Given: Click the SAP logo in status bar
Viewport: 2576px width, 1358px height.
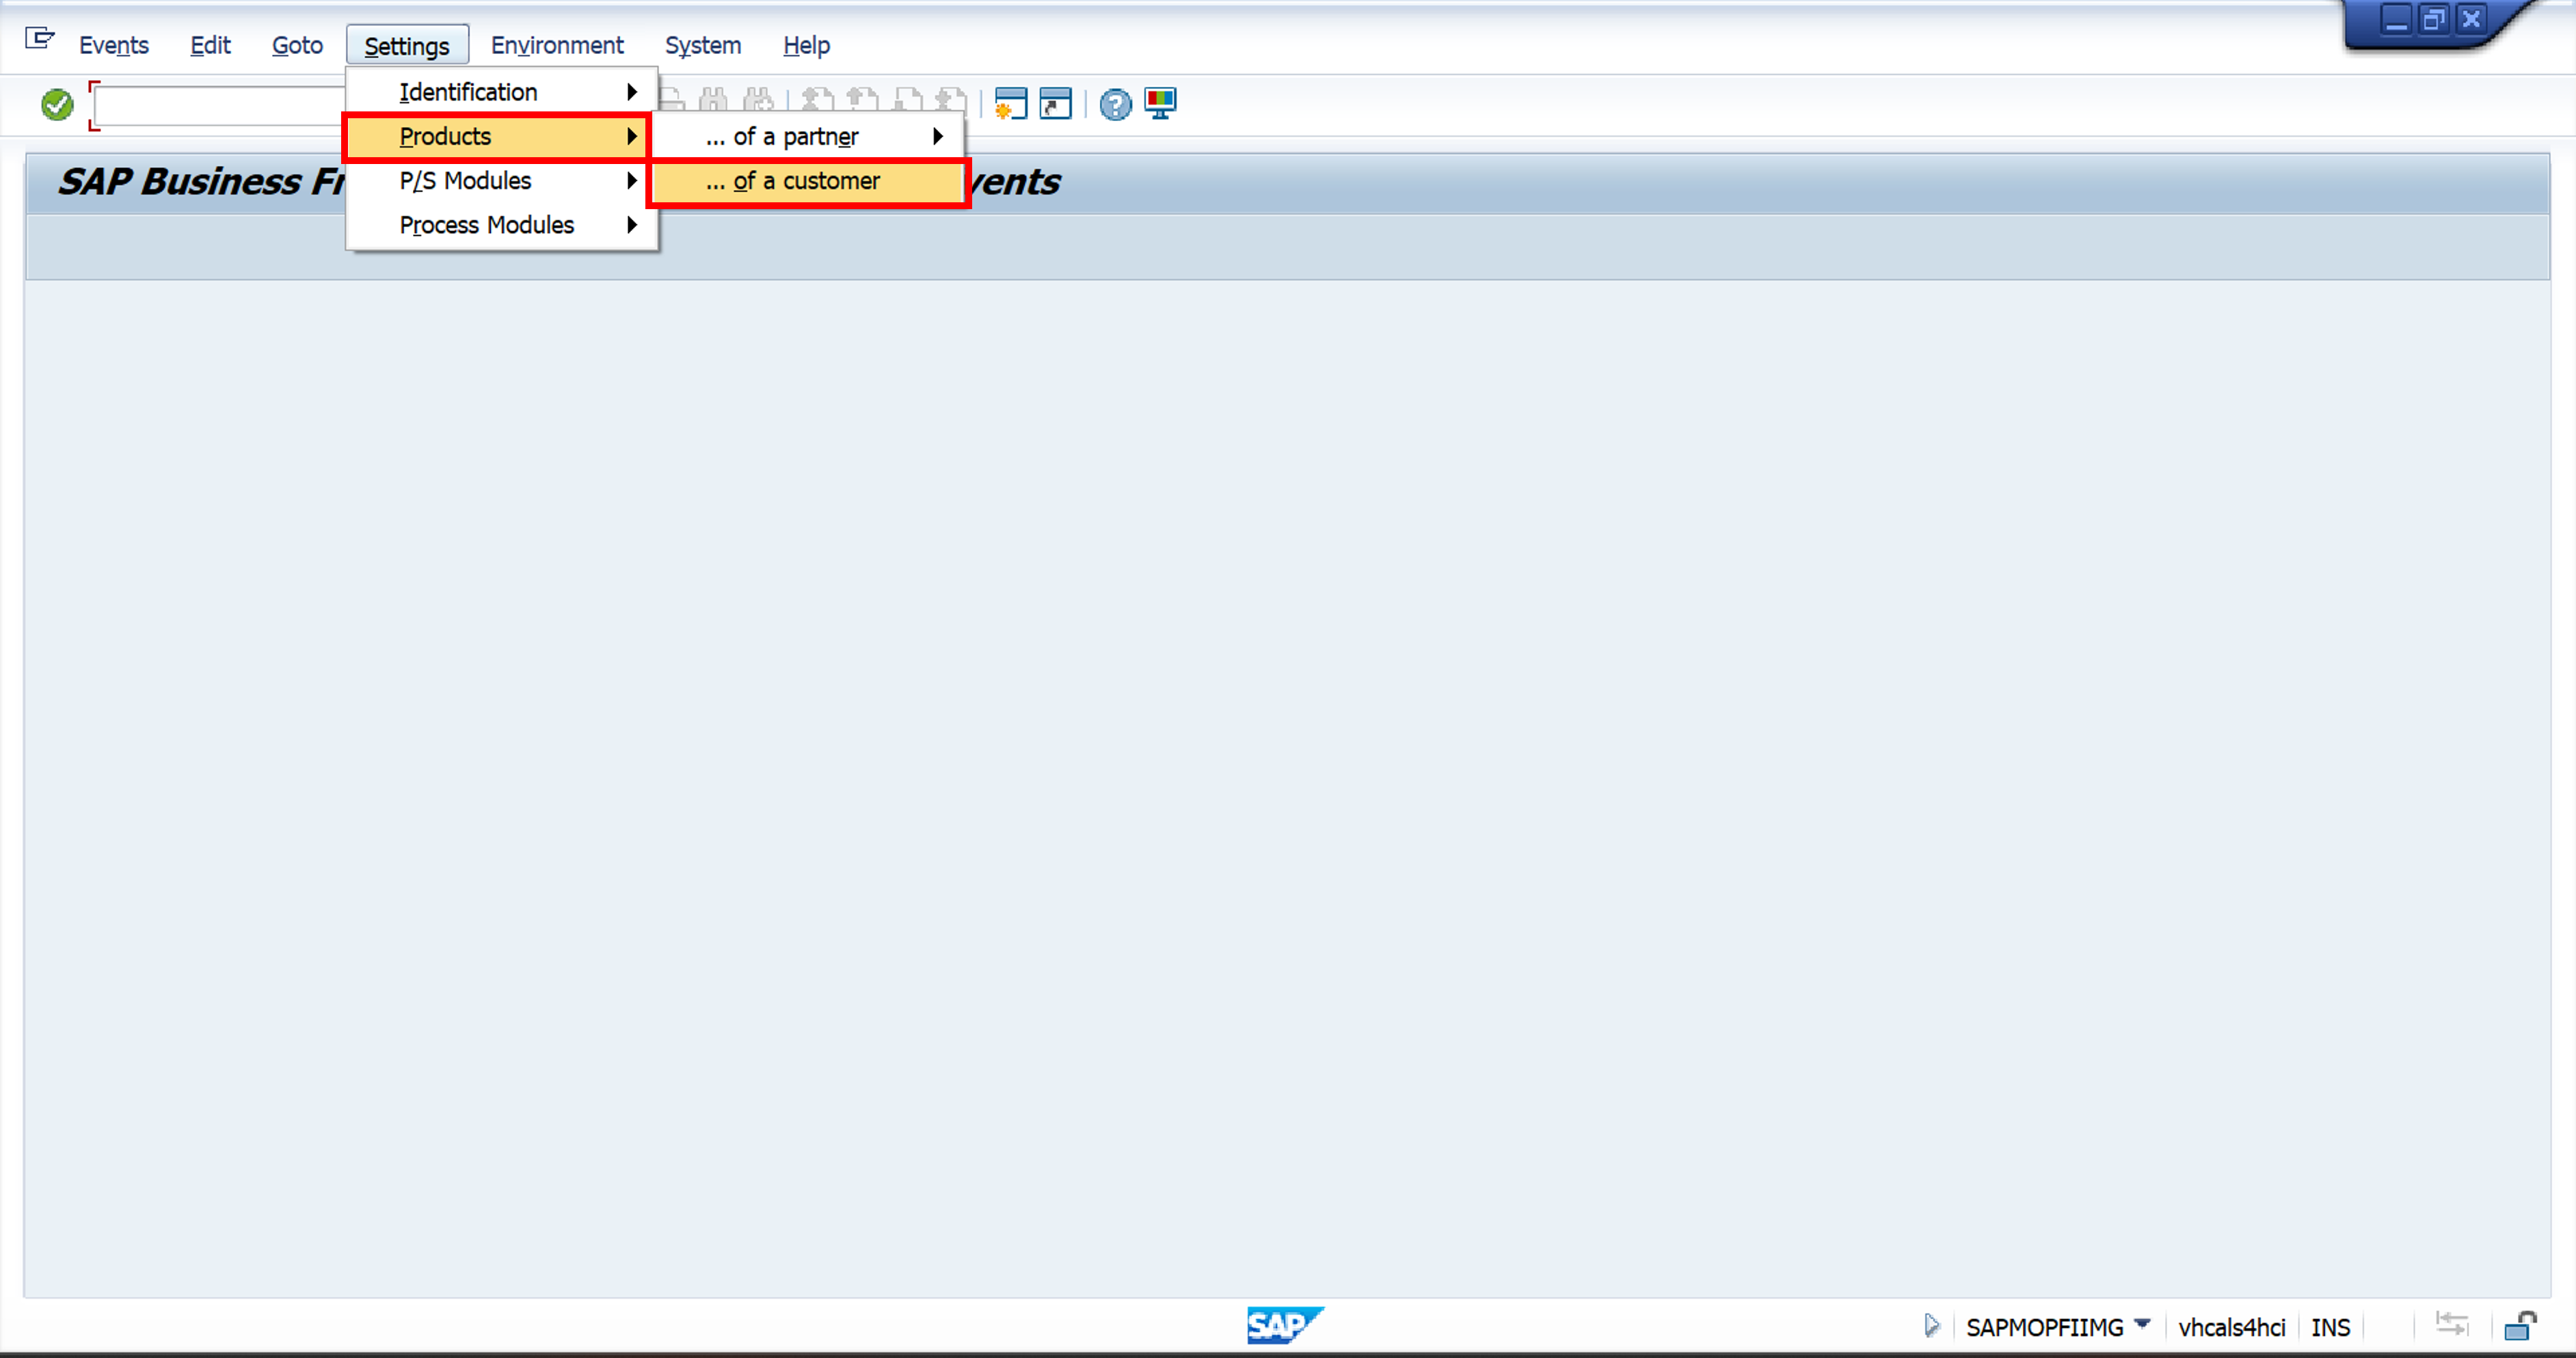Looking at the screenshot, I should click(x=1284, y=1325).
